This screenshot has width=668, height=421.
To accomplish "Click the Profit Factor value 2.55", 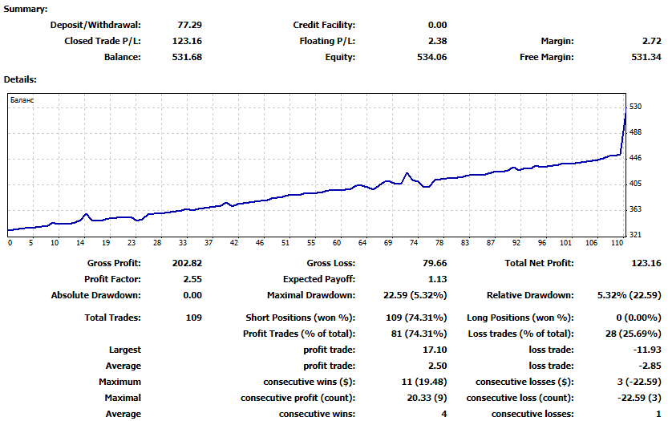I will coord(192,280).
